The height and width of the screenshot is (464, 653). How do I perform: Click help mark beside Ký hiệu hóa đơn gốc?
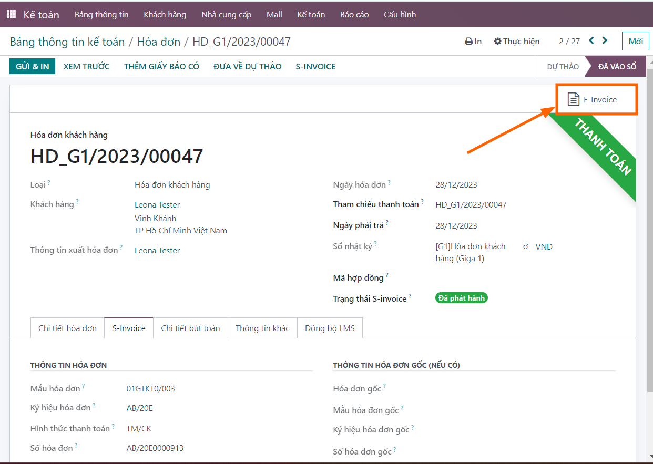point(413,428)
